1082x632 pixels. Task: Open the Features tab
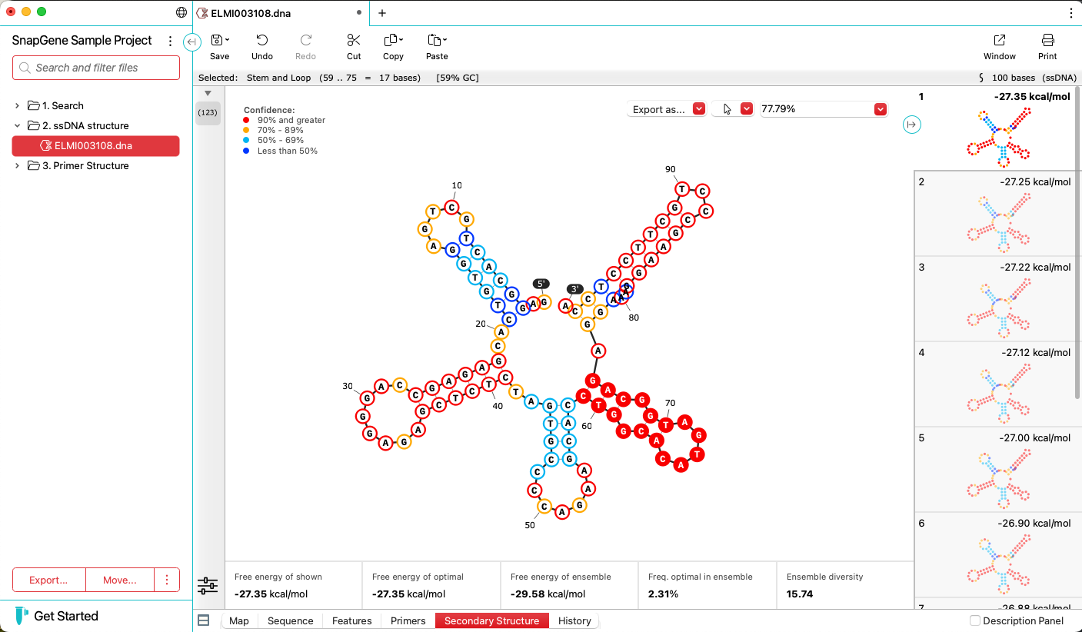click(352, 620)
